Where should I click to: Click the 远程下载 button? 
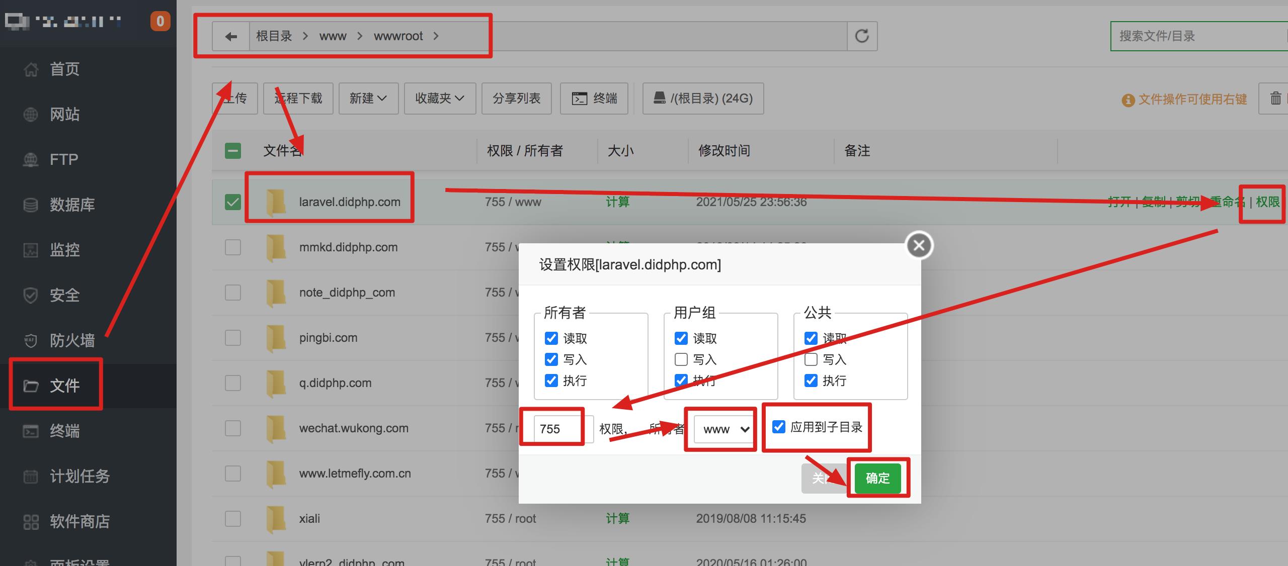pos(298,99)
